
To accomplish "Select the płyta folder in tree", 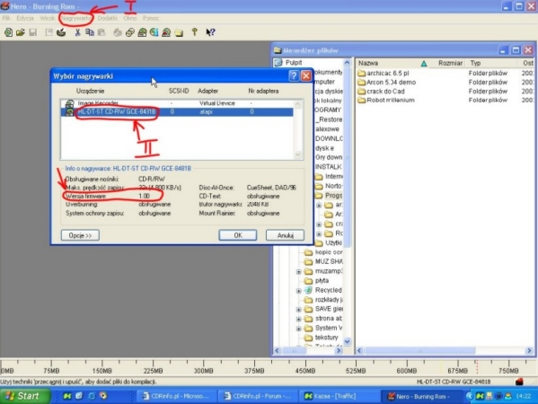I will [322, 280].
